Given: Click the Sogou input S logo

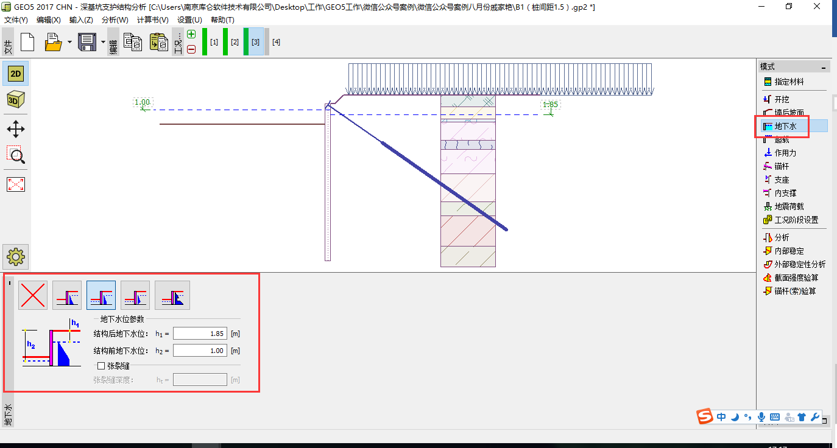Looking at the screenshot, I should coord(705,417).
